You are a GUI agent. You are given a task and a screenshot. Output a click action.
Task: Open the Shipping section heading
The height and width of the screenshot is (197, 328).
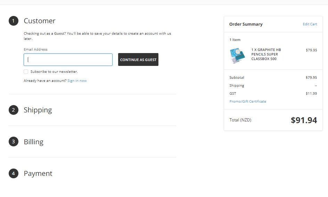click(x=38, y=110)
